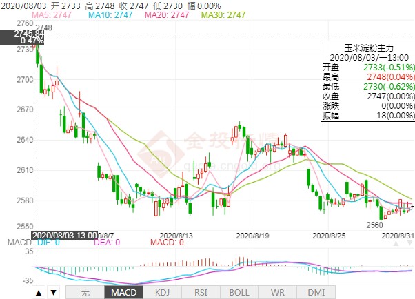Switch to the RSI indicator tab
The image size is (415, 299).
tap(201, 292)
